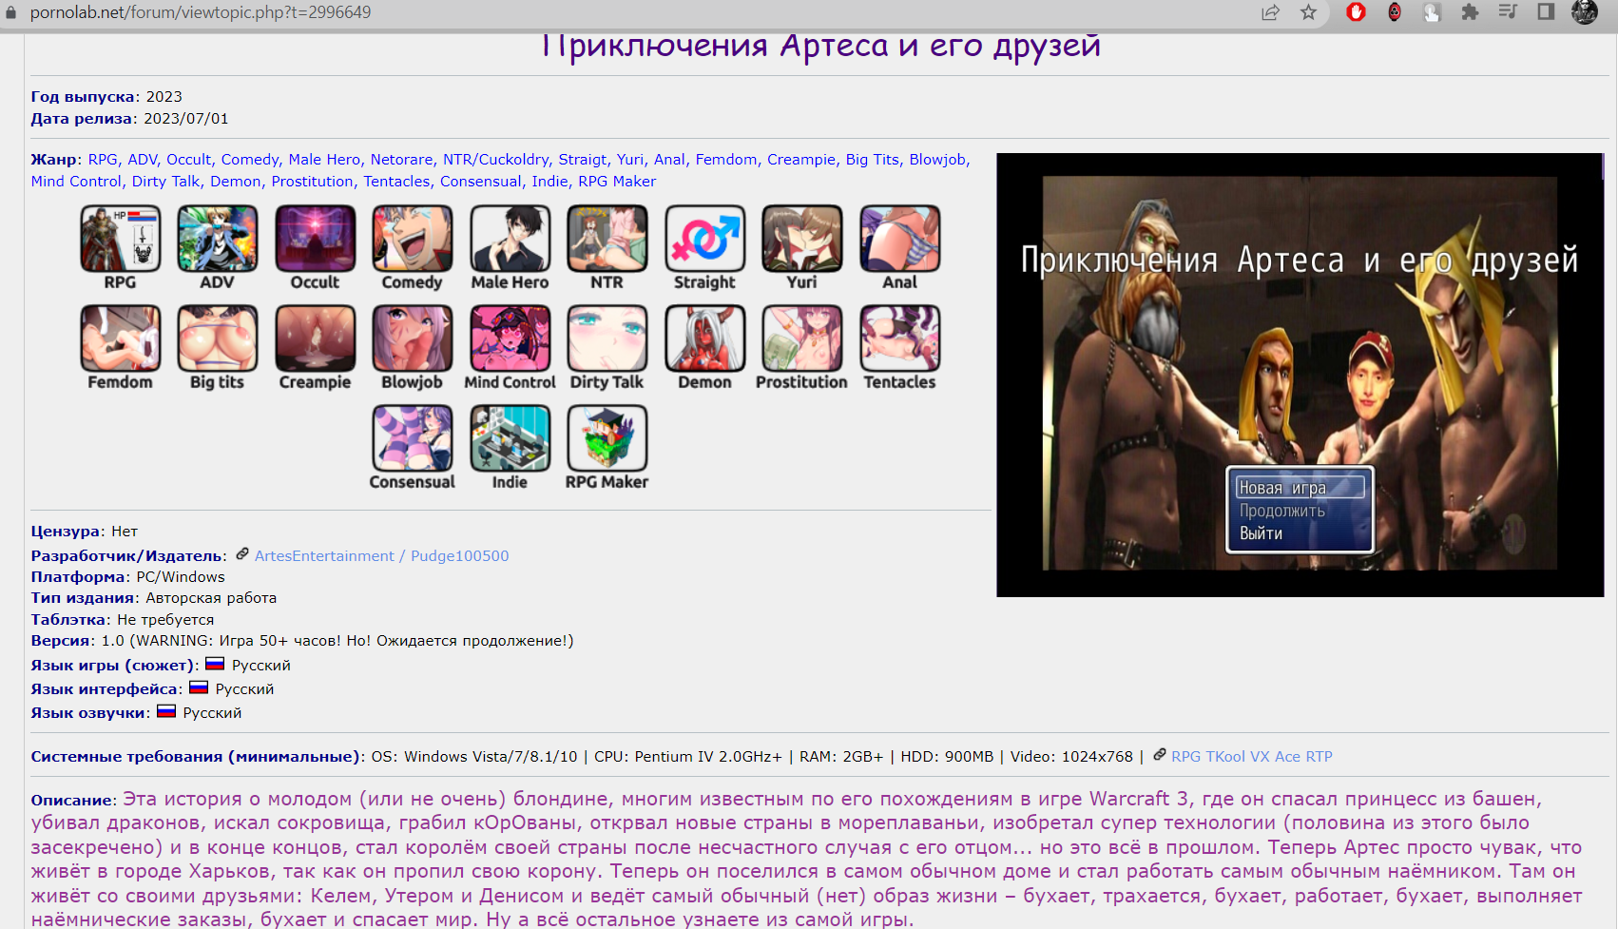Click the Demon text link in genres
The height and width of the screenshot is (929, 1618).
[236, 182]
